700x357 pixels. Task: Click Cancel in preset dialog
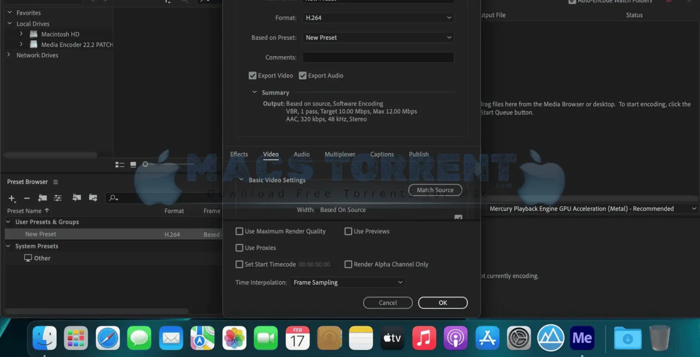pos(388,302)
